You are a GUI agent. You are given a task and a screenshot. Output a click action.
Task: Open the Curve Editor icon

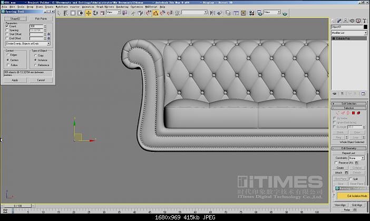[x=236, y=13]
